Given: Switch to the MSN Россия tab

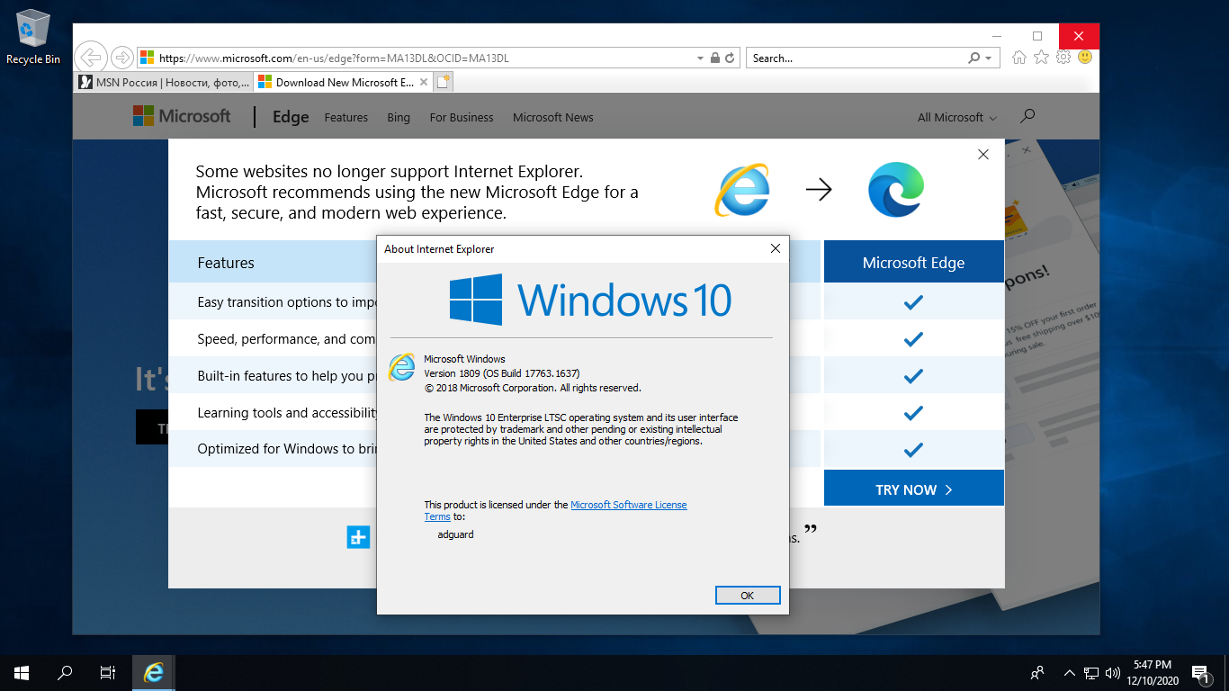Looking at the screenshot, I should tap(164, 82).
